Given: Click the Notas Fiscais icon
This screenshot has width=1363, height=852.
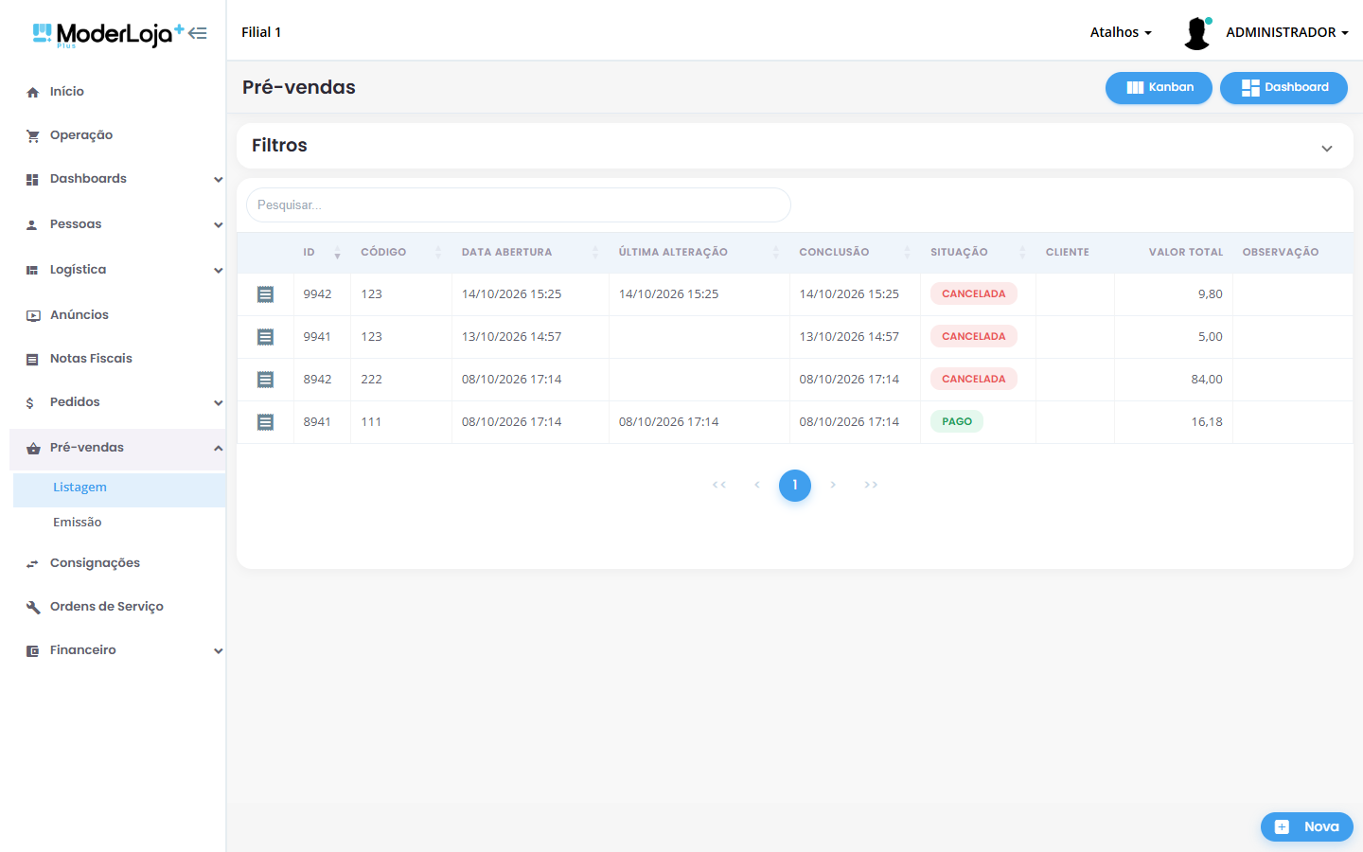Looking at the screenshot, I should pos(33,359).
